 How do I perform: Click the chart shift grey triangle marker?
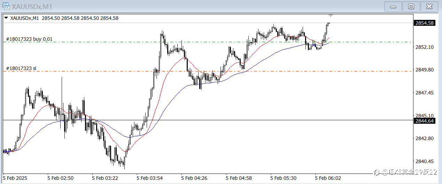pyautogui.click(x=331, y=16)
